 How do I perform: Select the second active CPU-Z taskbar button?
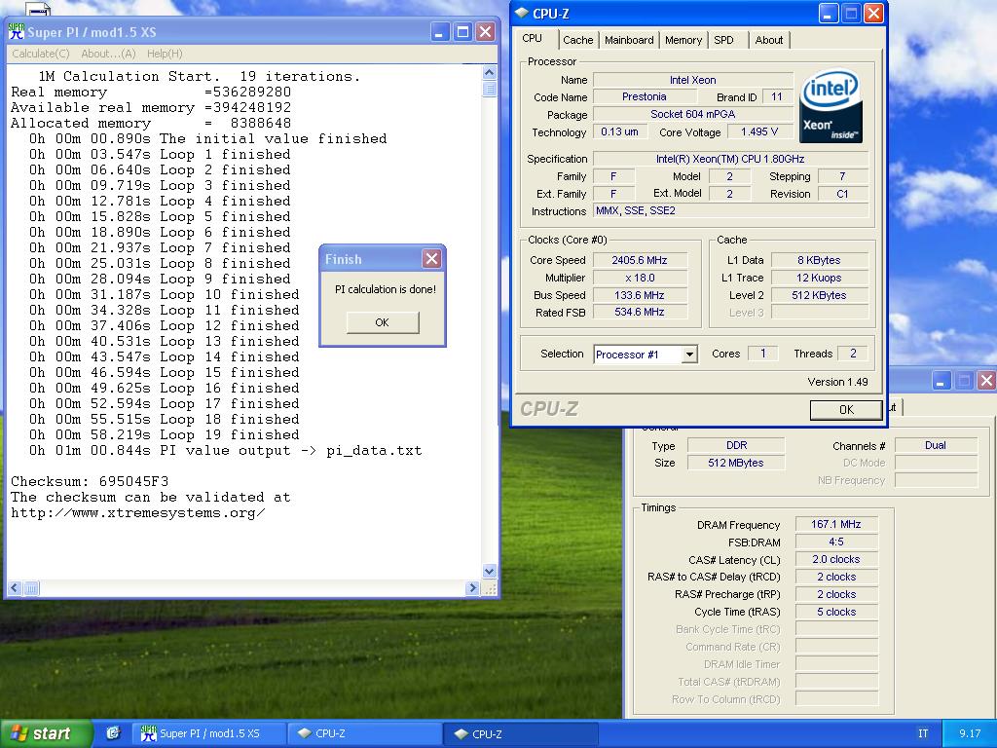pyautogui.click(x=522, y=734)
